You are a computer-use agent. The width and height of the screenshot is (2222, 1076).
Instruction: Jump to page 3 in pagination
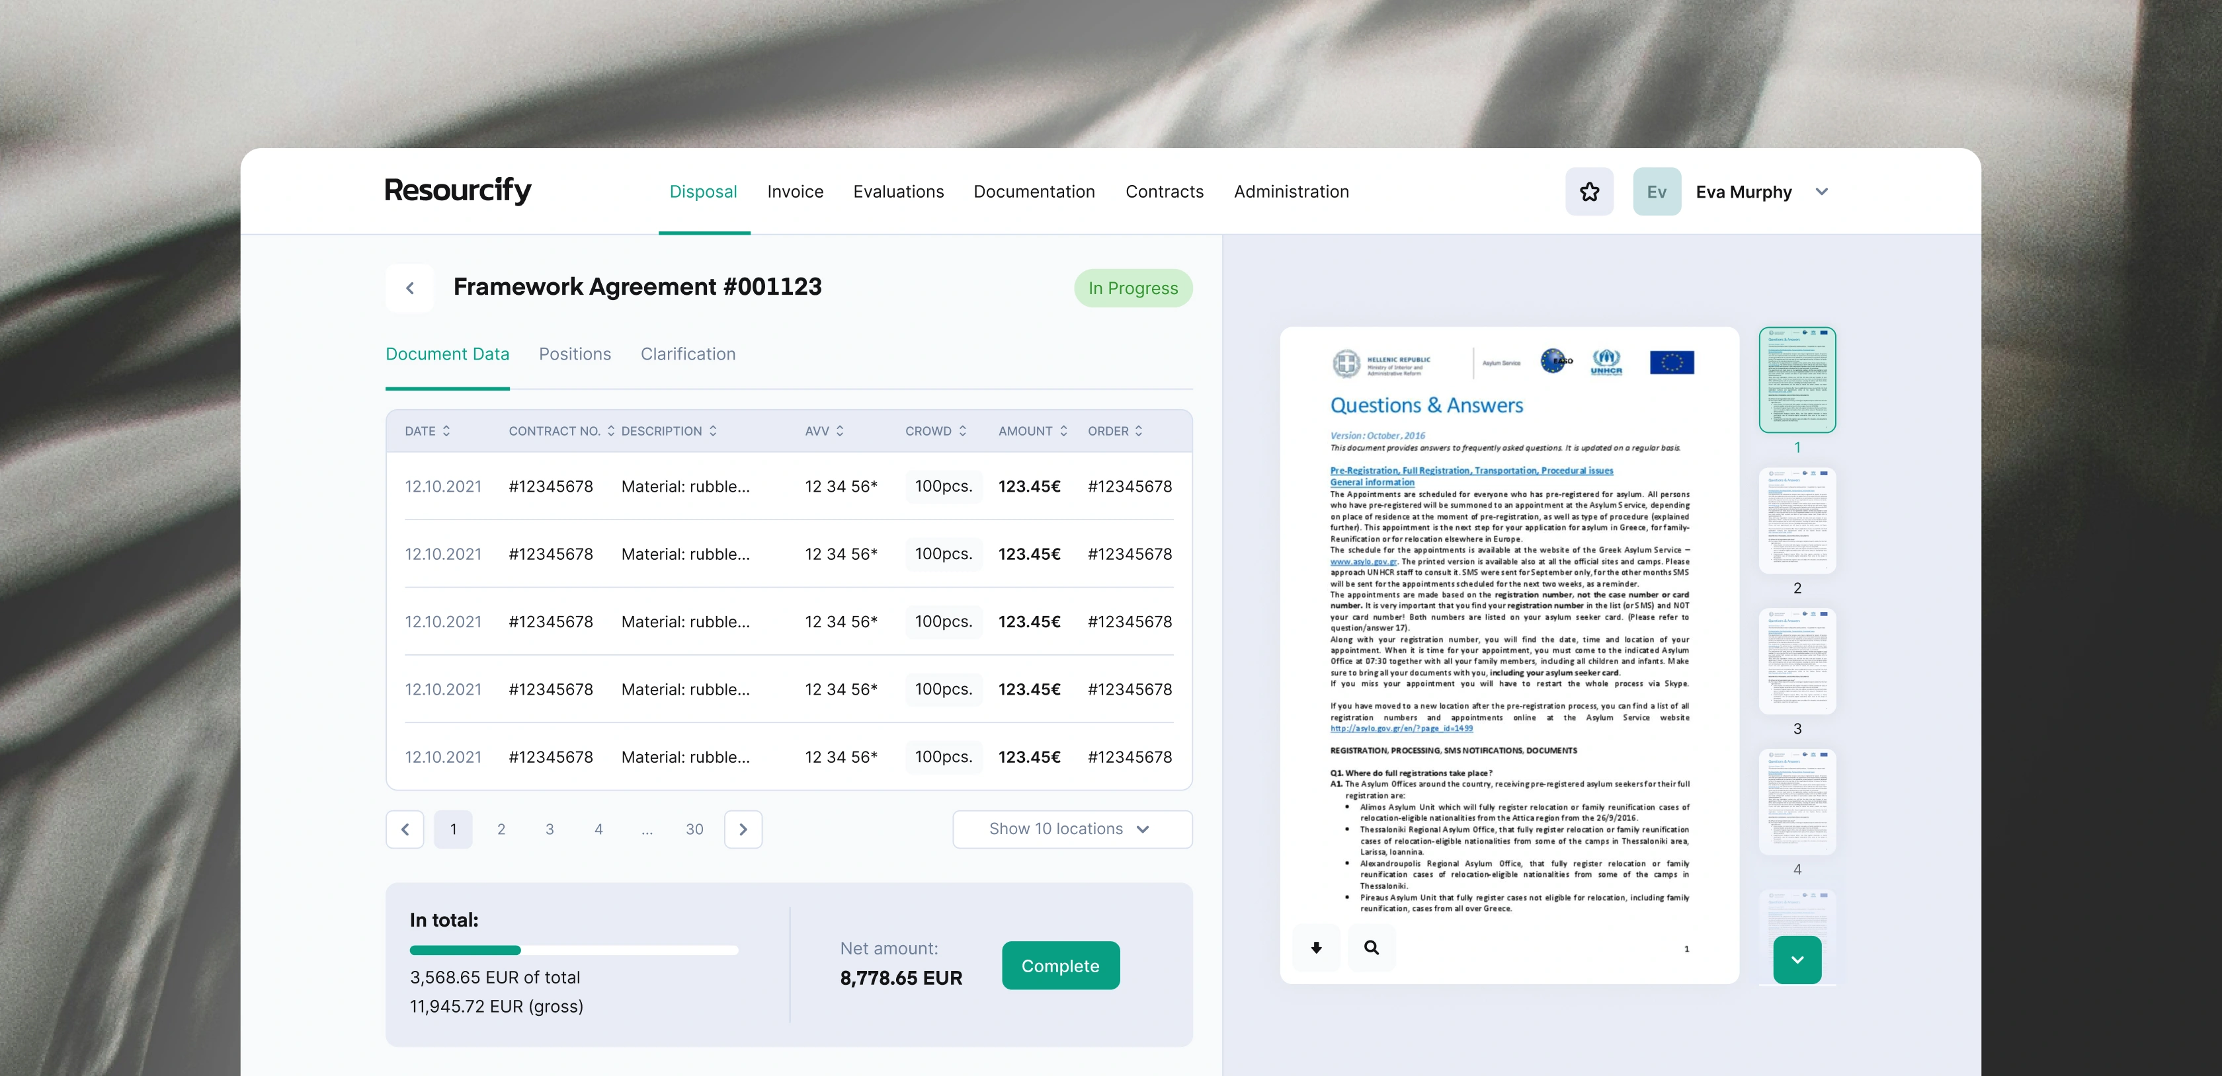(x=550, y=829)
